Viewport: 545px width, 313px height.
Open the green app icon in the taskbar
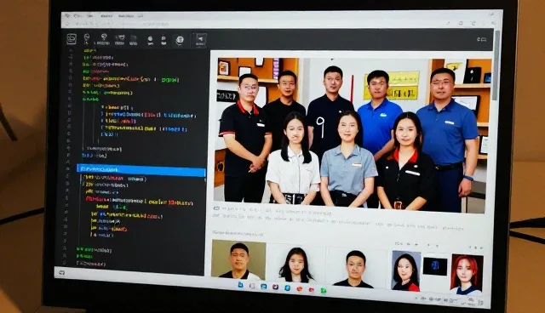click(x=324, y=290)
